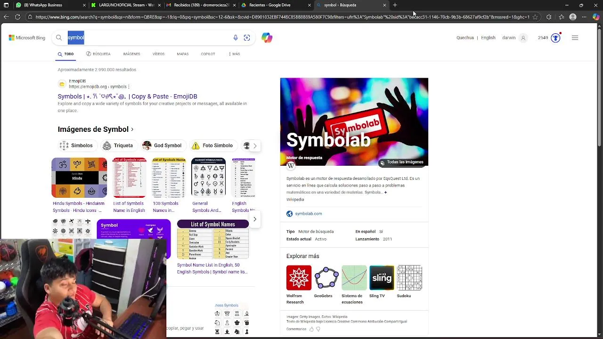The height and width of the screenshot is (339, 603).
Task: Switch language to English
Action: tap(488, 38)
